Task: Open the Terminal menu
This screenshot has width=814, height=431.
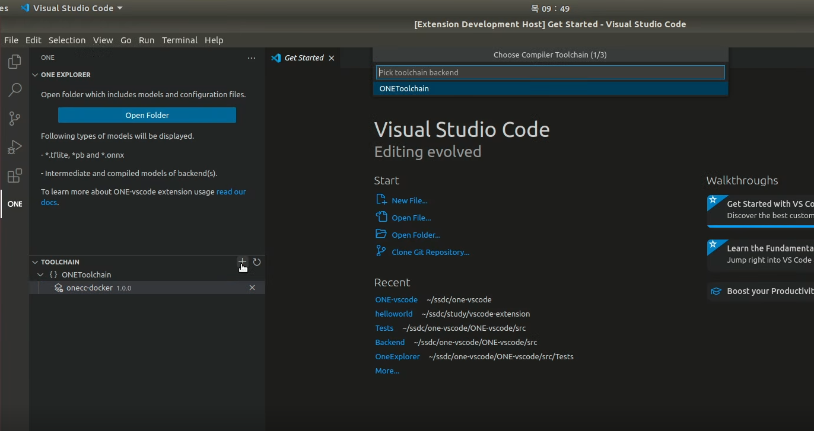Action: [180, 40]
